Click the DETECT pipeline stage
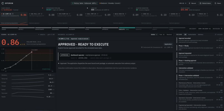The height and width of the screenshot is (111, 224). [x=27, y=29]
